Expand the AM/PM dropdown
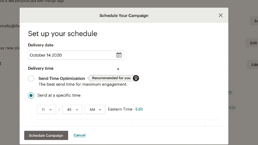The width and height of the screenshot is (258, 145). (95, 110)
